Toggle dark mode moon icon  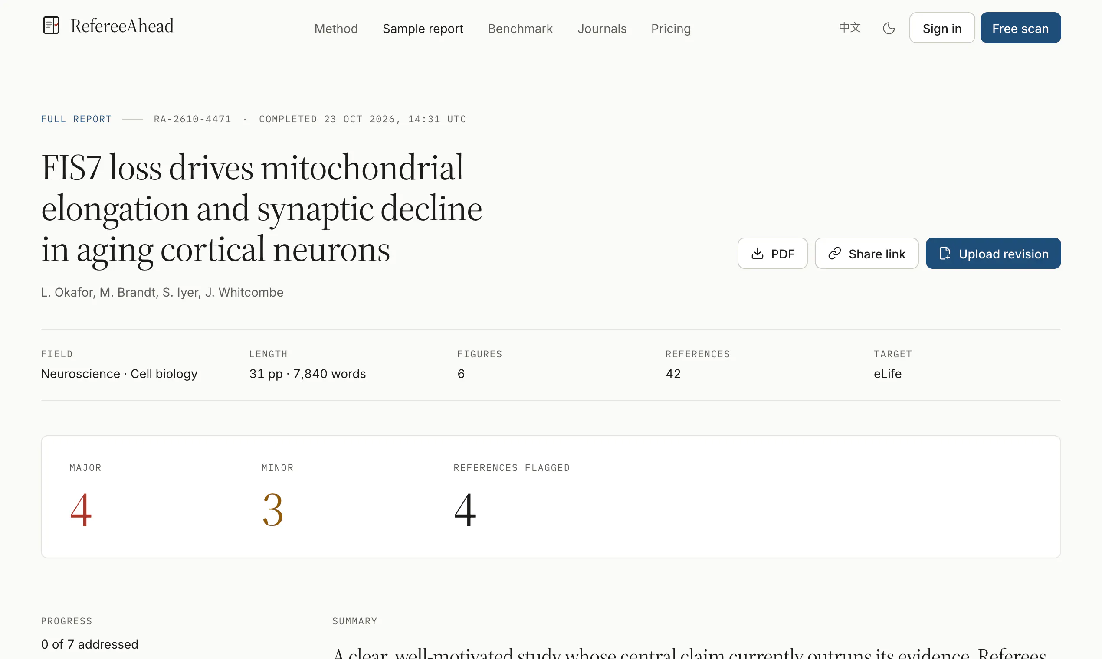coord(889,29)
